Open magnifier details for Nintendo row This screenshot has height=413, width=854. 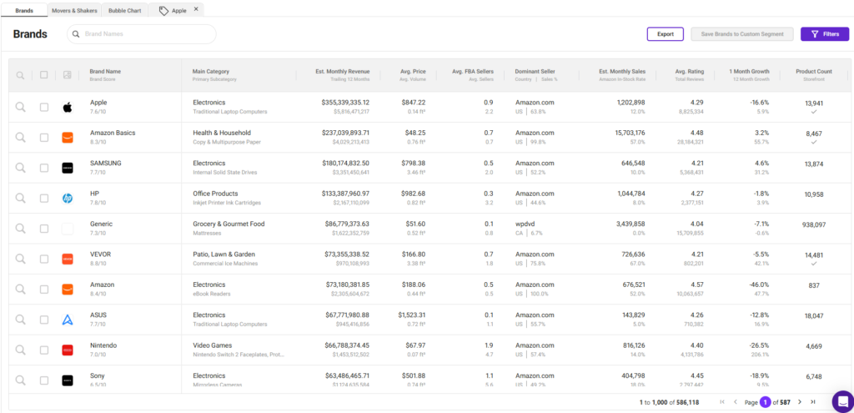[20, 350]
